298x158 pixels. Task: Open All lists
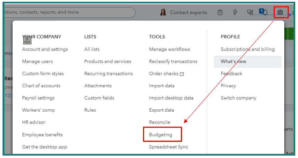(x=92, y=49)
